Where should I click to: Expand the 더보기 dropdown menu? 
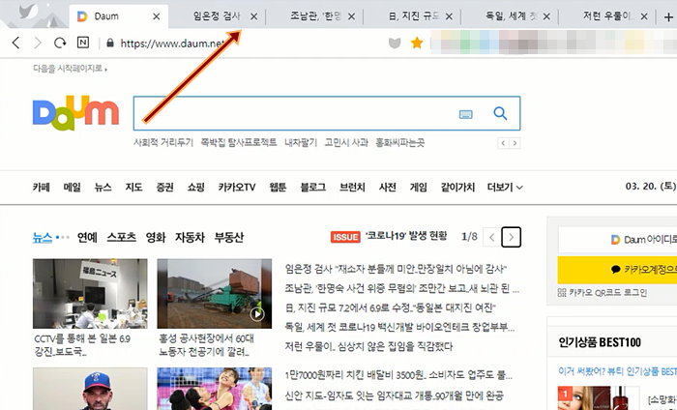(505, 187)
